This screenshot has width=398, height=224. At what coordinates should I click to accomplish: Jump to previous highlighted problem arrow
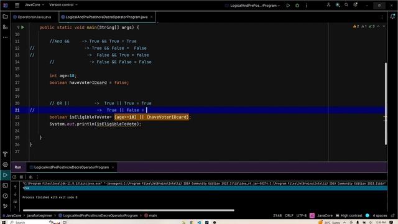(x=379, y=26)
